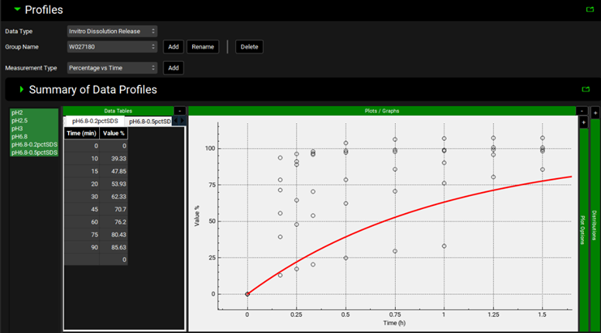Click the Rename button
The image size is (601, 333).
pyautogui.click(x=203, y=46)
